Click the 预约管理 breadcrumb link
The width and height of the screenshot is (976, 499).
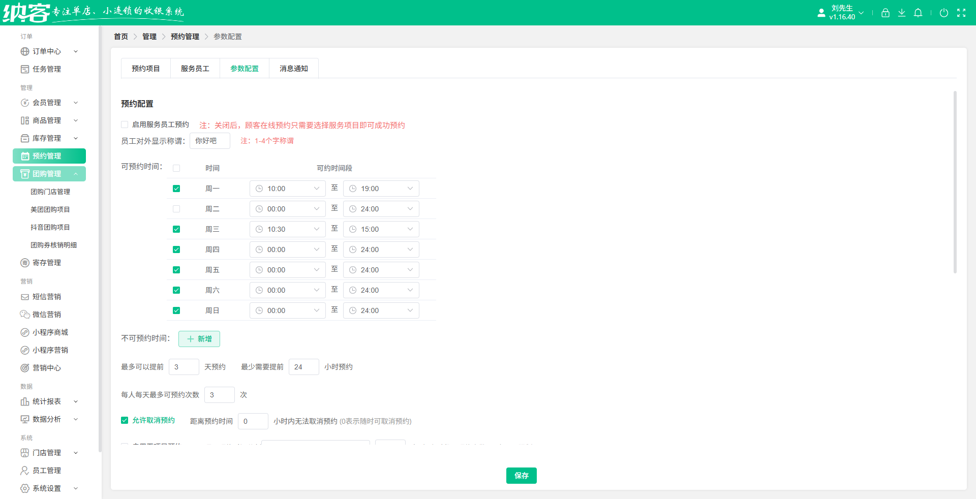(x=185, y=37)
